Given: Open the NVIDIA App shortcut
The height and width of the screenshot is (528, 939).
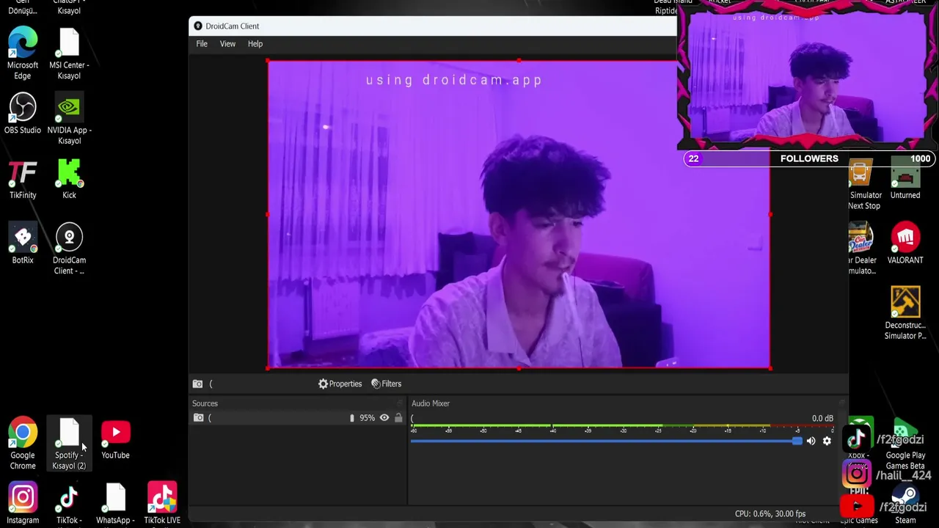Looking at the screenshot, I should click(69, 119).
